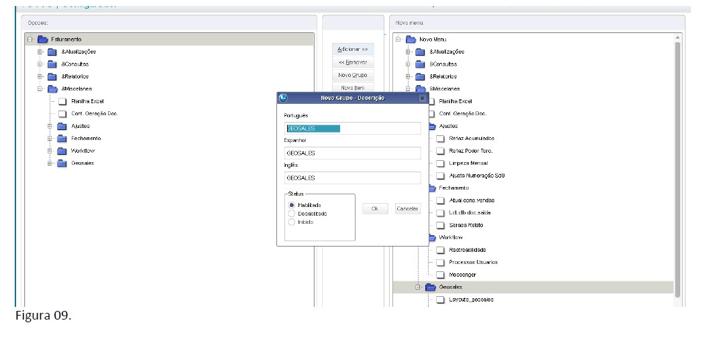Click the Layouts_geosales item icon
Screen dimensions: 703x337
tap(440, 299)
